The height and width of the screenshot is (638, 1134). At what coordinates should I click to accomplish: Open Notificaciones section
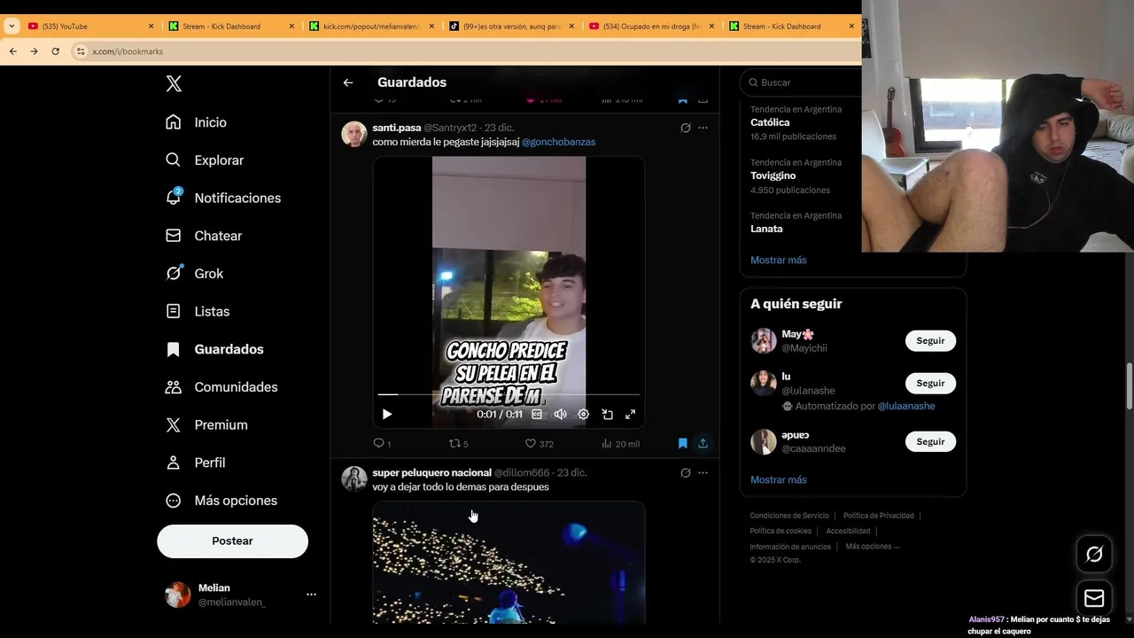point(223,198)
